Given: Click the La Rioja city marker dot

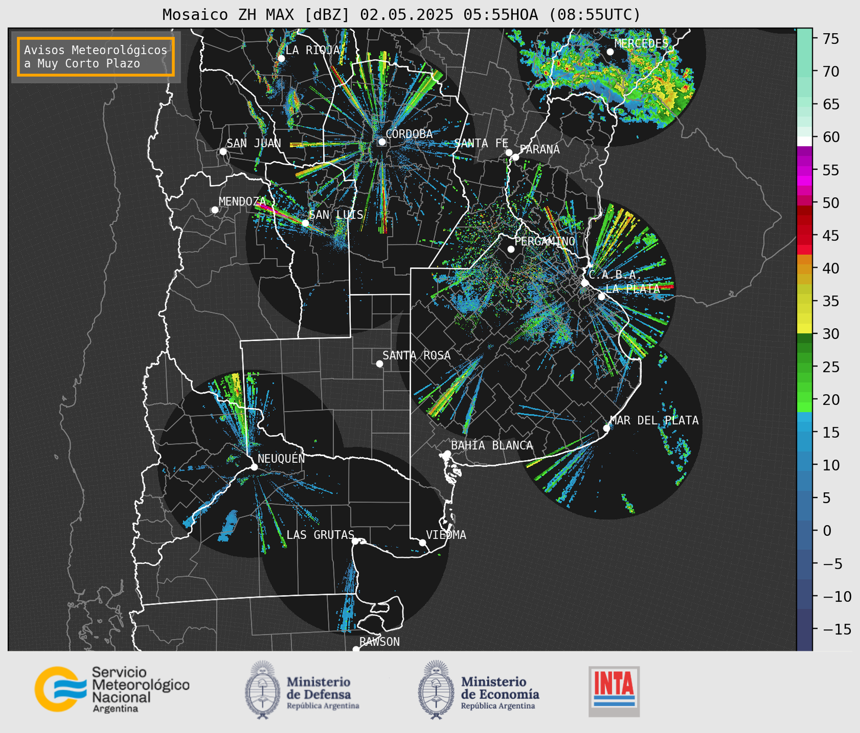Looking at the screenshot, I should 281,58.
